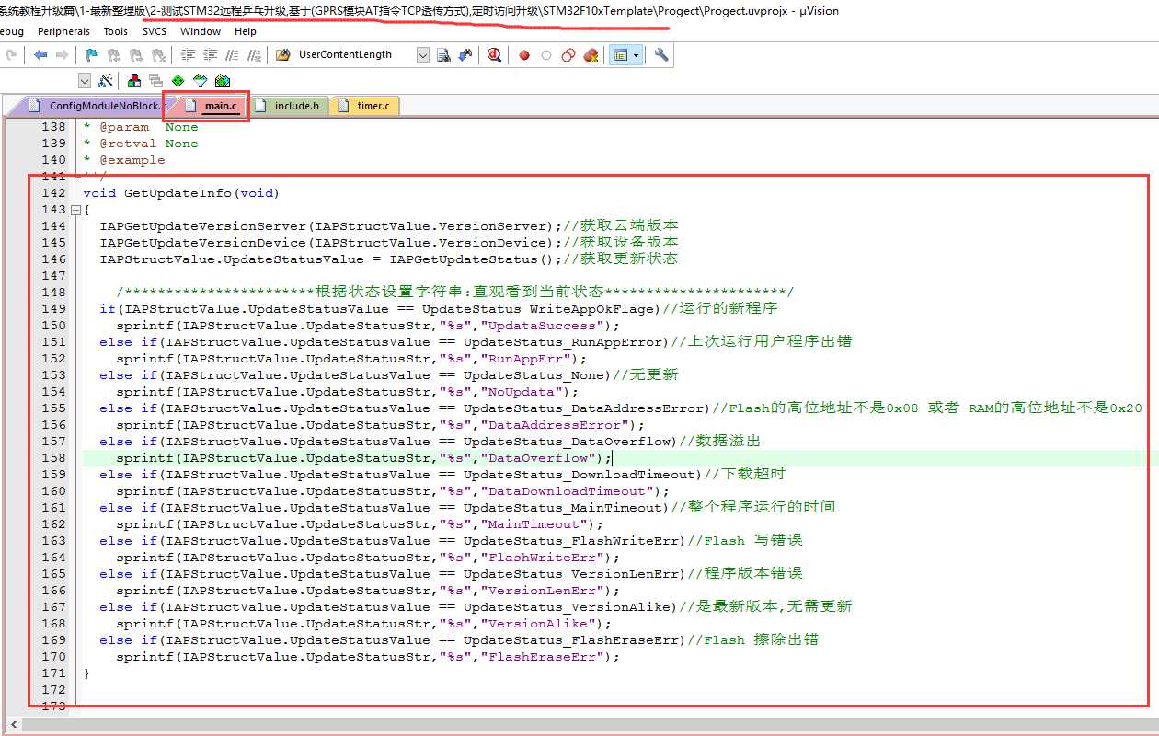Open the Debug menu
This screenshot has height=736, width=1159.
[12, 31]
